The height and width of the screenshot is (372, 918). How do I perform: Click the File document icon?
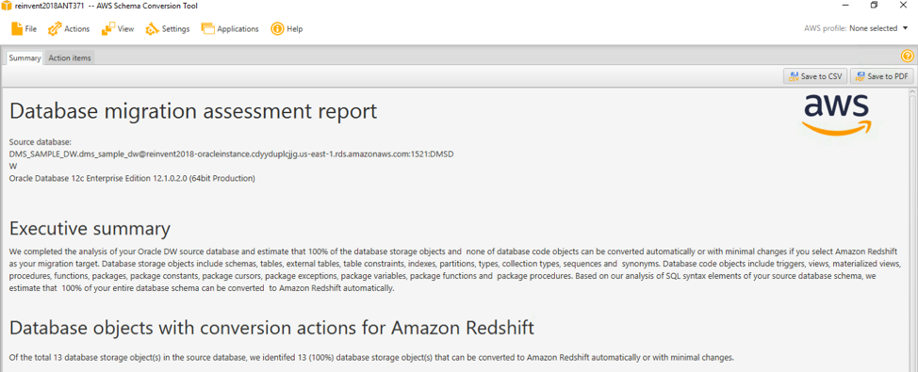17,28
